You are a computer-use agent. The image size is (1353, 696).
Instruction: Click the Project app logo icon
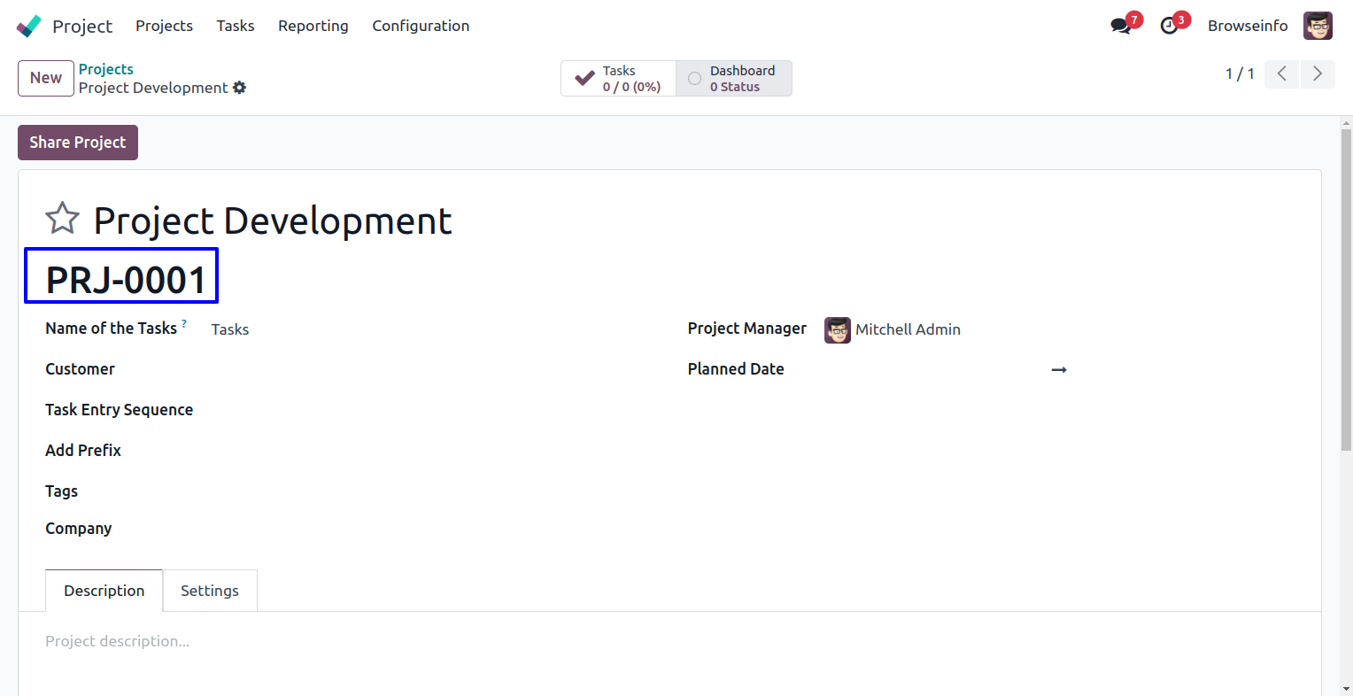(x=28, y=26)
